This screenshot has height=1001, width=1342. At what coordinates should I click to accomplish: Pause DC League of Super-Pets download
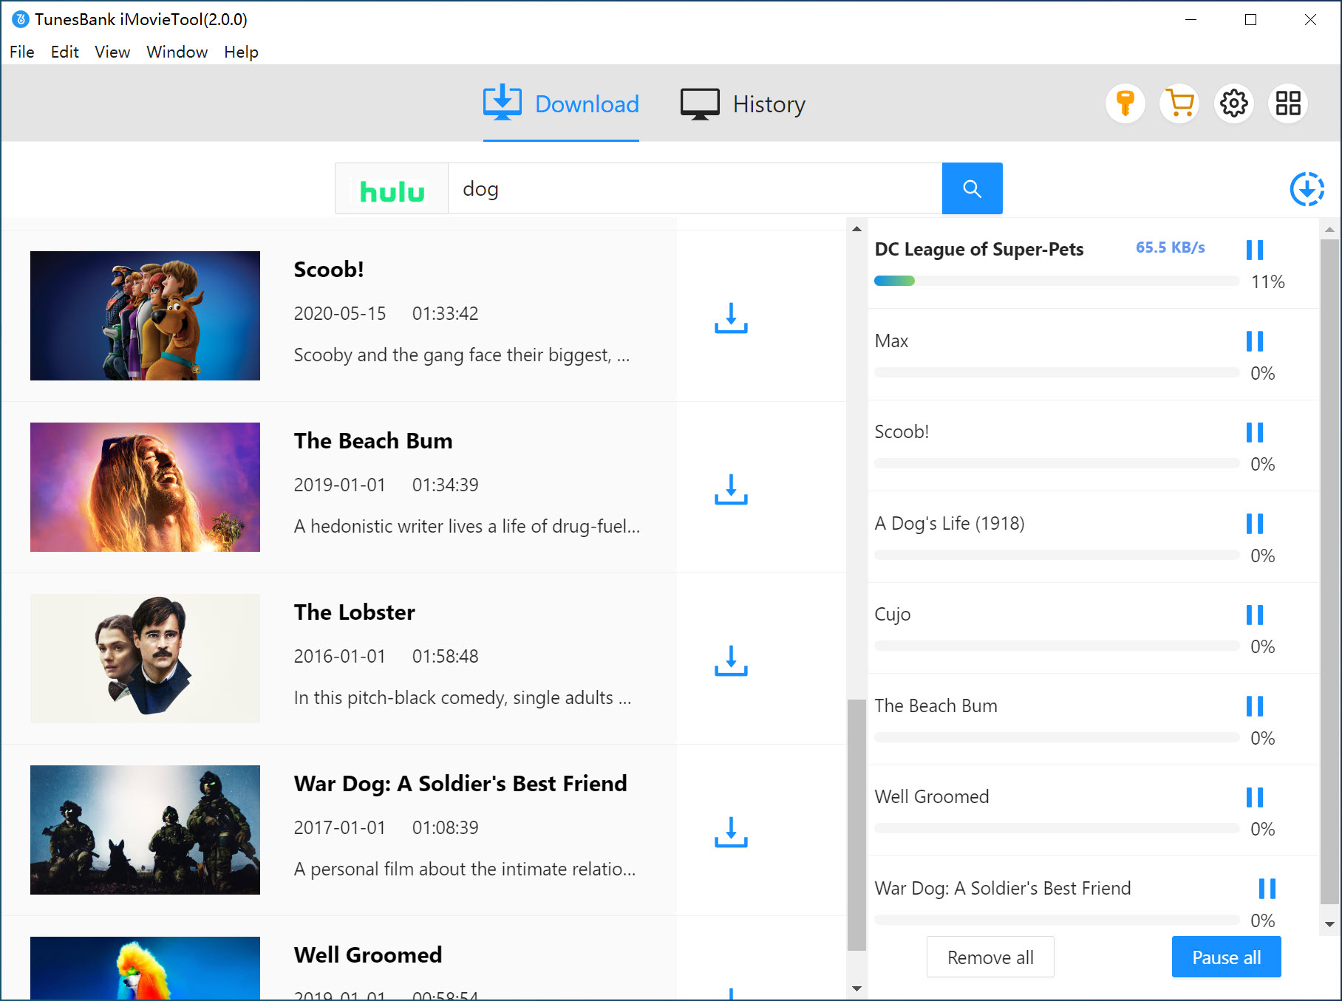click(x=1254, y=250)
